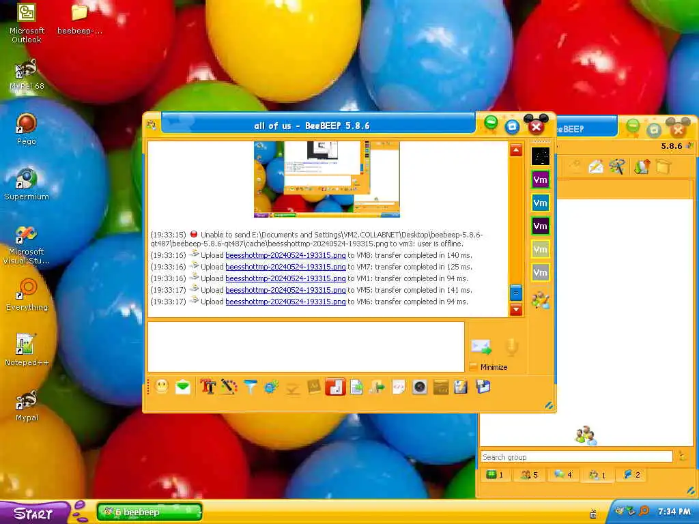Open the font color pencil tool
The width and height of the screenshot is (699, 524).
click(229, 387)
